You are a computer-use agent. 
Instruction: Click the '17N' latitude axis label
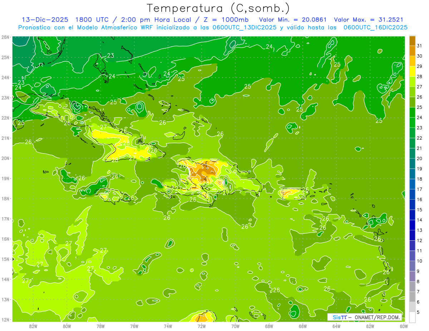click(x=5, y=219)
